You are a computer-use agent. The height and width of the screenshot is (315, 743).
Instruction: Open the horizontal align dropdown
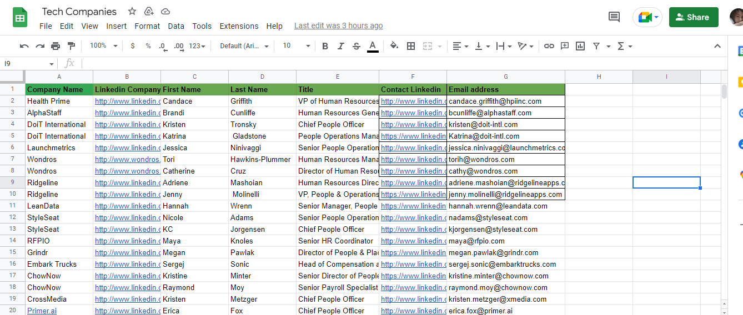pos(460,46)
